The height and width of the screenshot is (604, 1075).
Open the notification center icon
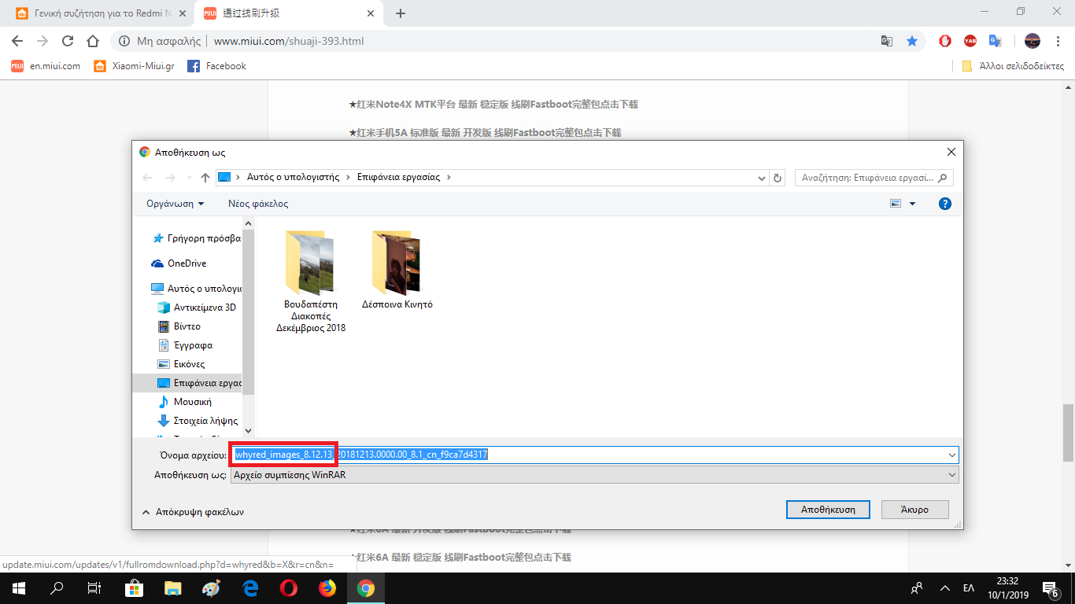coord(1050,588)
